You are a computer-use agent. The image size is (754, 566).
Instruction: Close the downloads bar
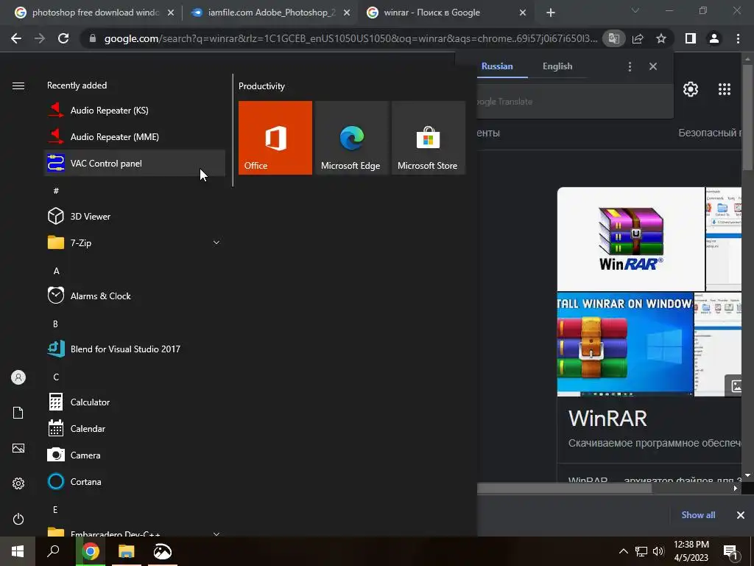coord(741,515)
